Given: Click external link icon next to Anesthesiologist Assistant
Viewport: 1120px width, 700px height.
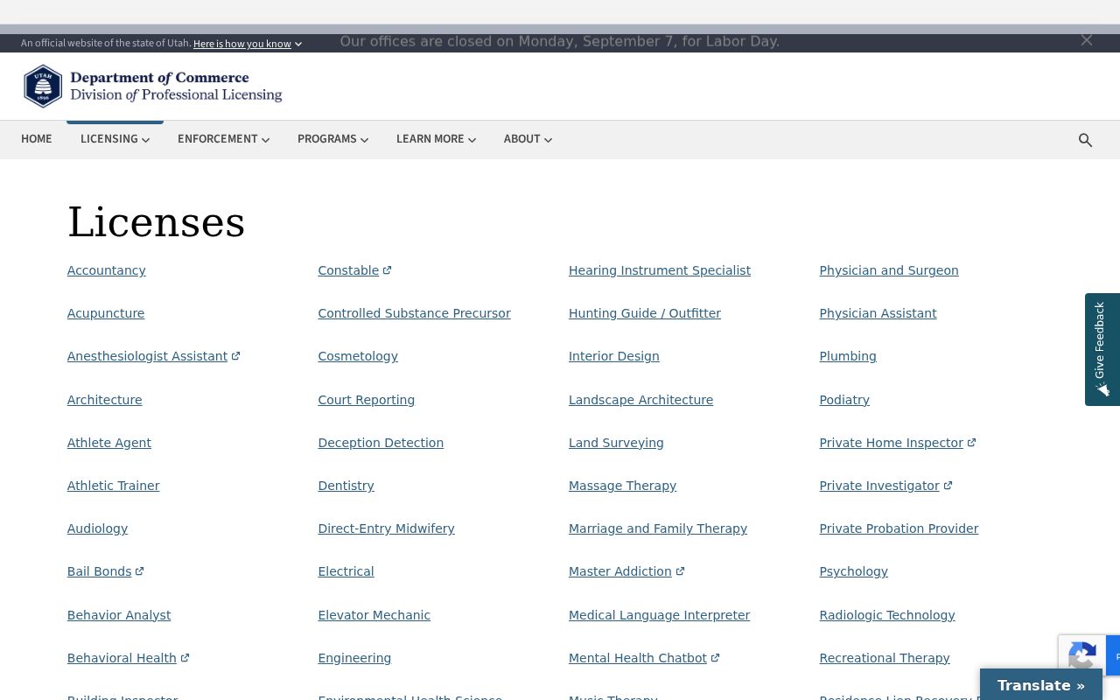Looking at the screenshot, I should pos(235,356).
